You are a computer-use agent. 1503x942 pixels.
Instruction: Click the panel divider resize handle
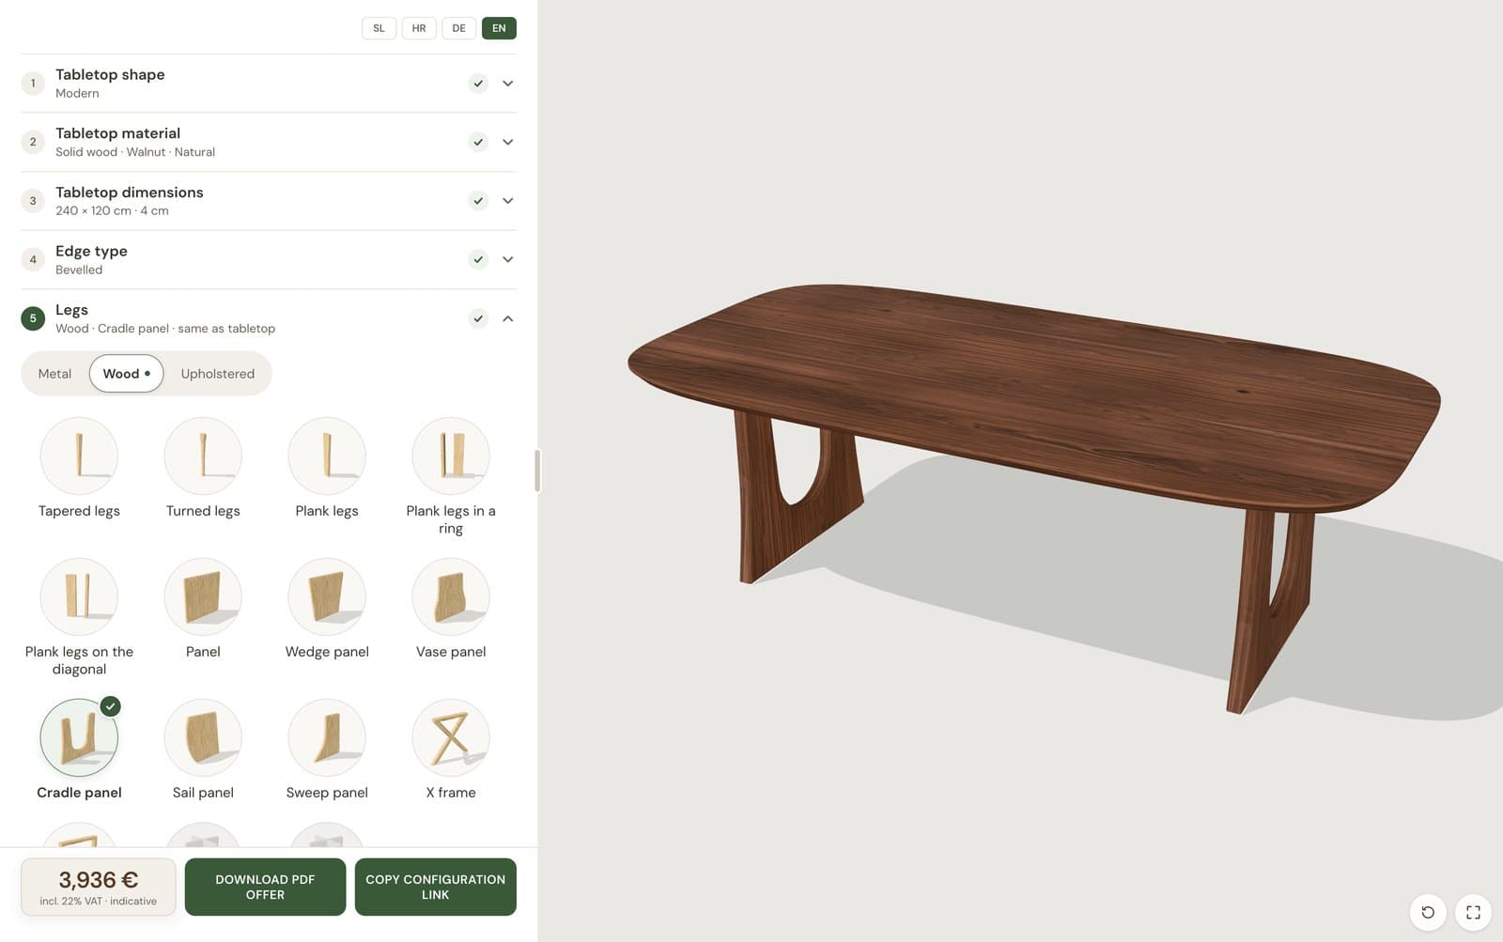point(537,471)
